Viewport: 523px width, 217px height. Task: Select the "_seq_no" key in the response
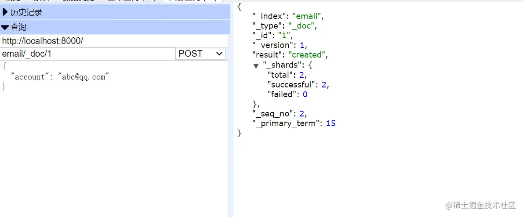tap(273, 114)
